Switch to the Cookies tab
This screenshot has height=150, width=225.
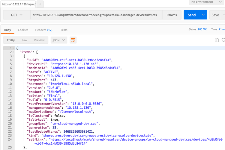23,30
